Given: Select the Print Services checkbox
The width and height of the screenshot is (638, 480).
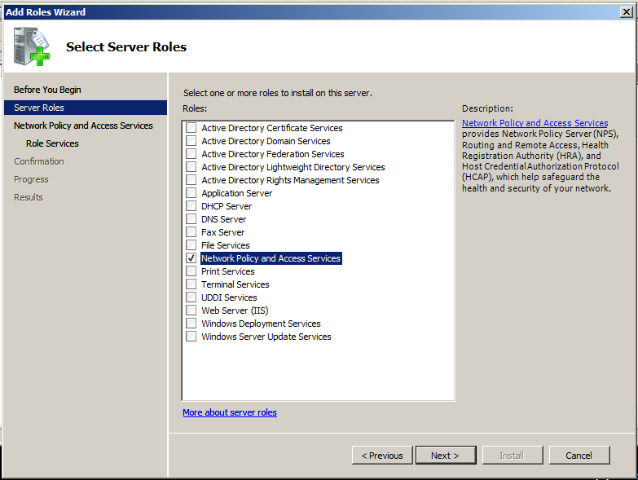Looking at the screenshot, I should coord(191,271).
